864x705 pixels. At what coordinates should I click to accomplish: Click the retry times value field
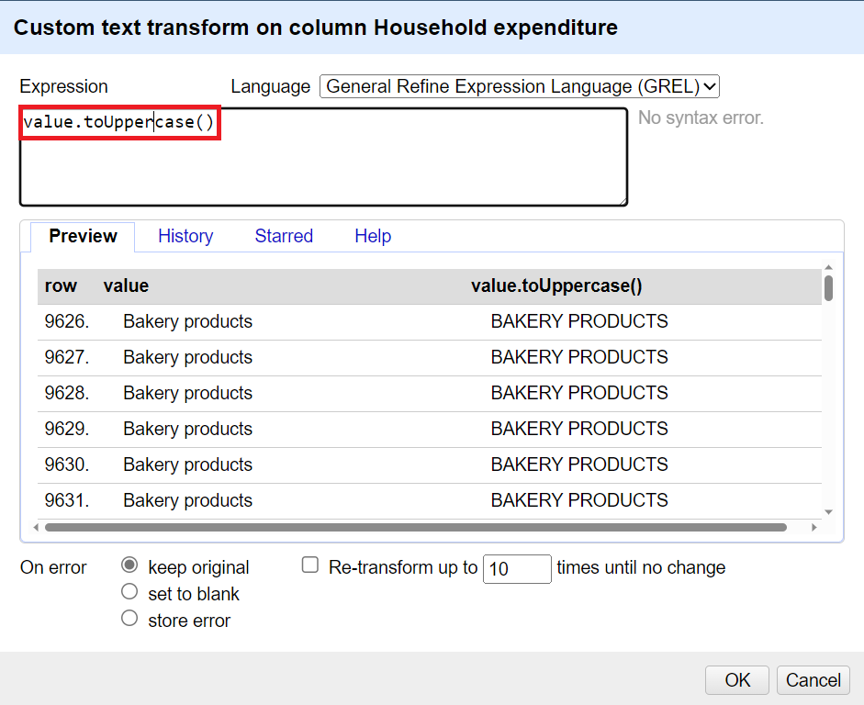coord(516,568)
